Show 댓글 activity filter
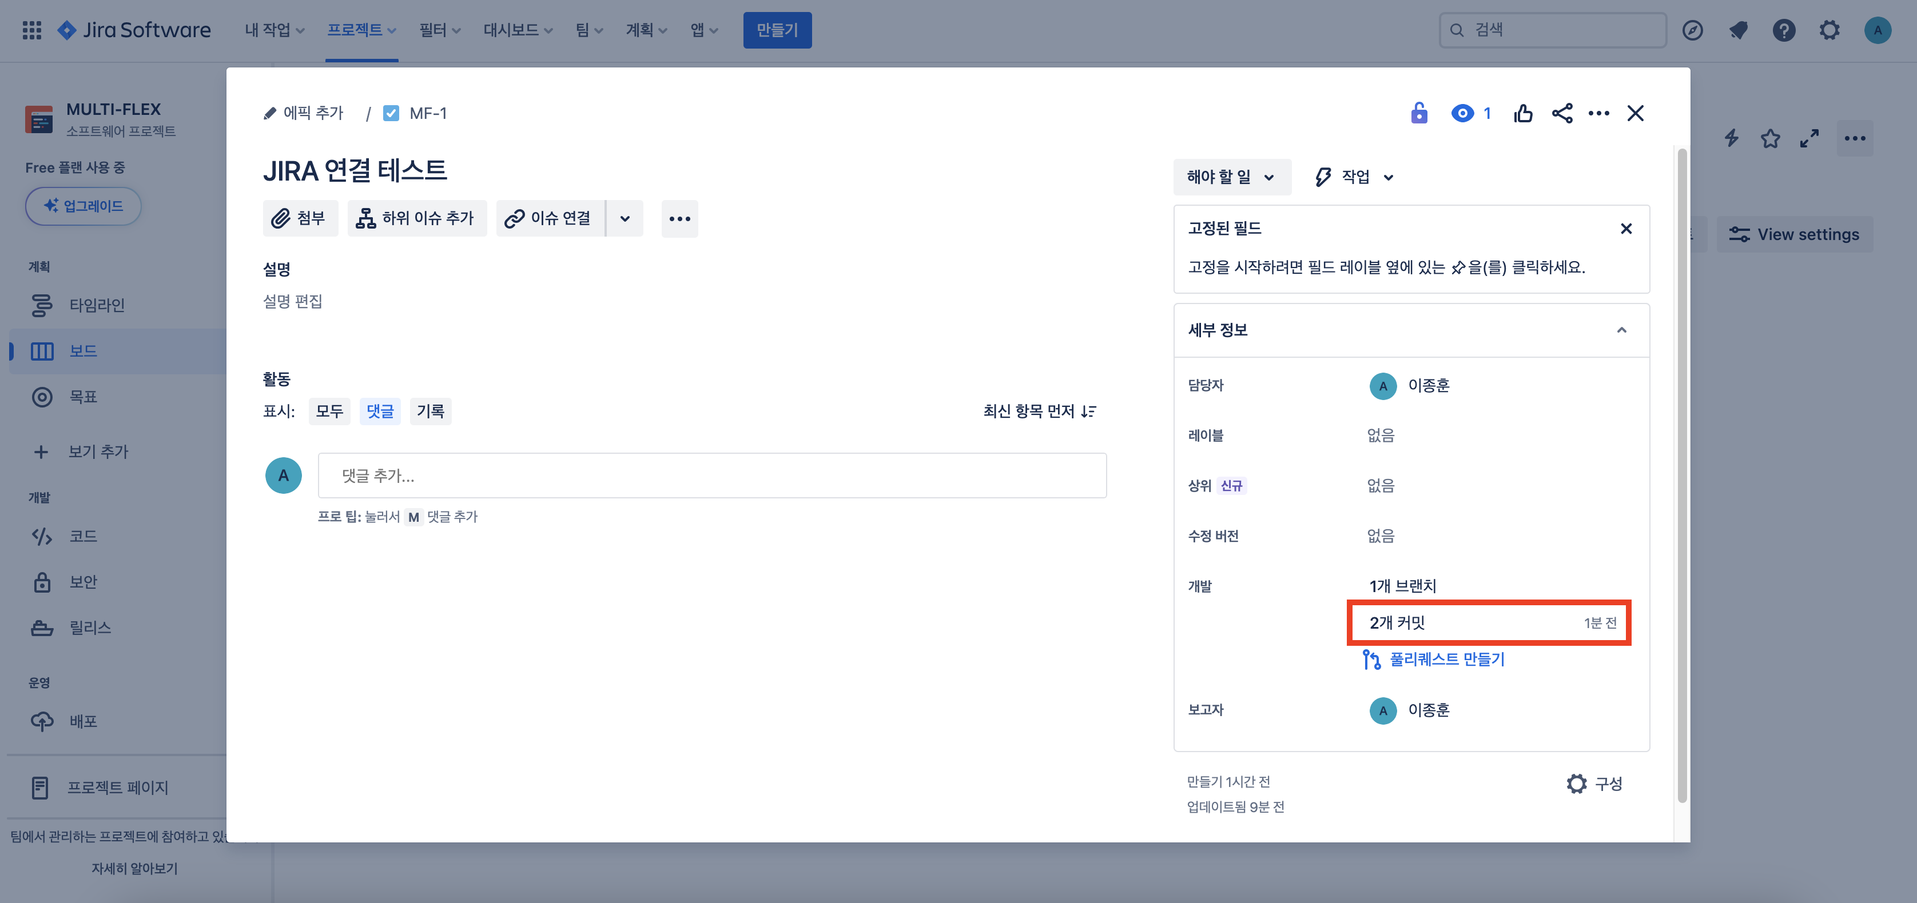 click(x=380, y=411)
